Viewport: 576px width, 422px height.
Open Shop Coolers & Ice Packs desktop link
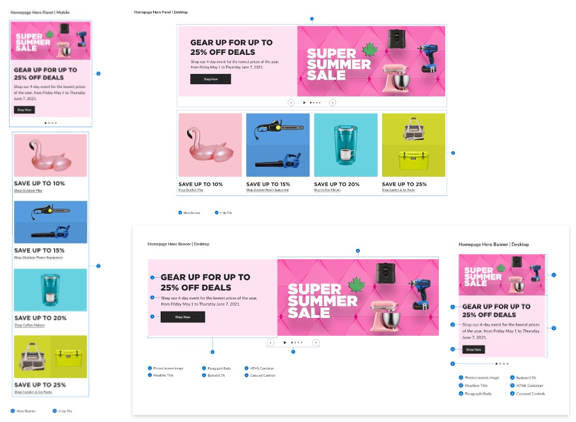point(398,190)
